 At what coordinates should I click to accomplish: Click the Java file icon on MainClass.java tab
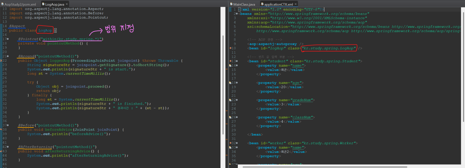click(231, 4)
